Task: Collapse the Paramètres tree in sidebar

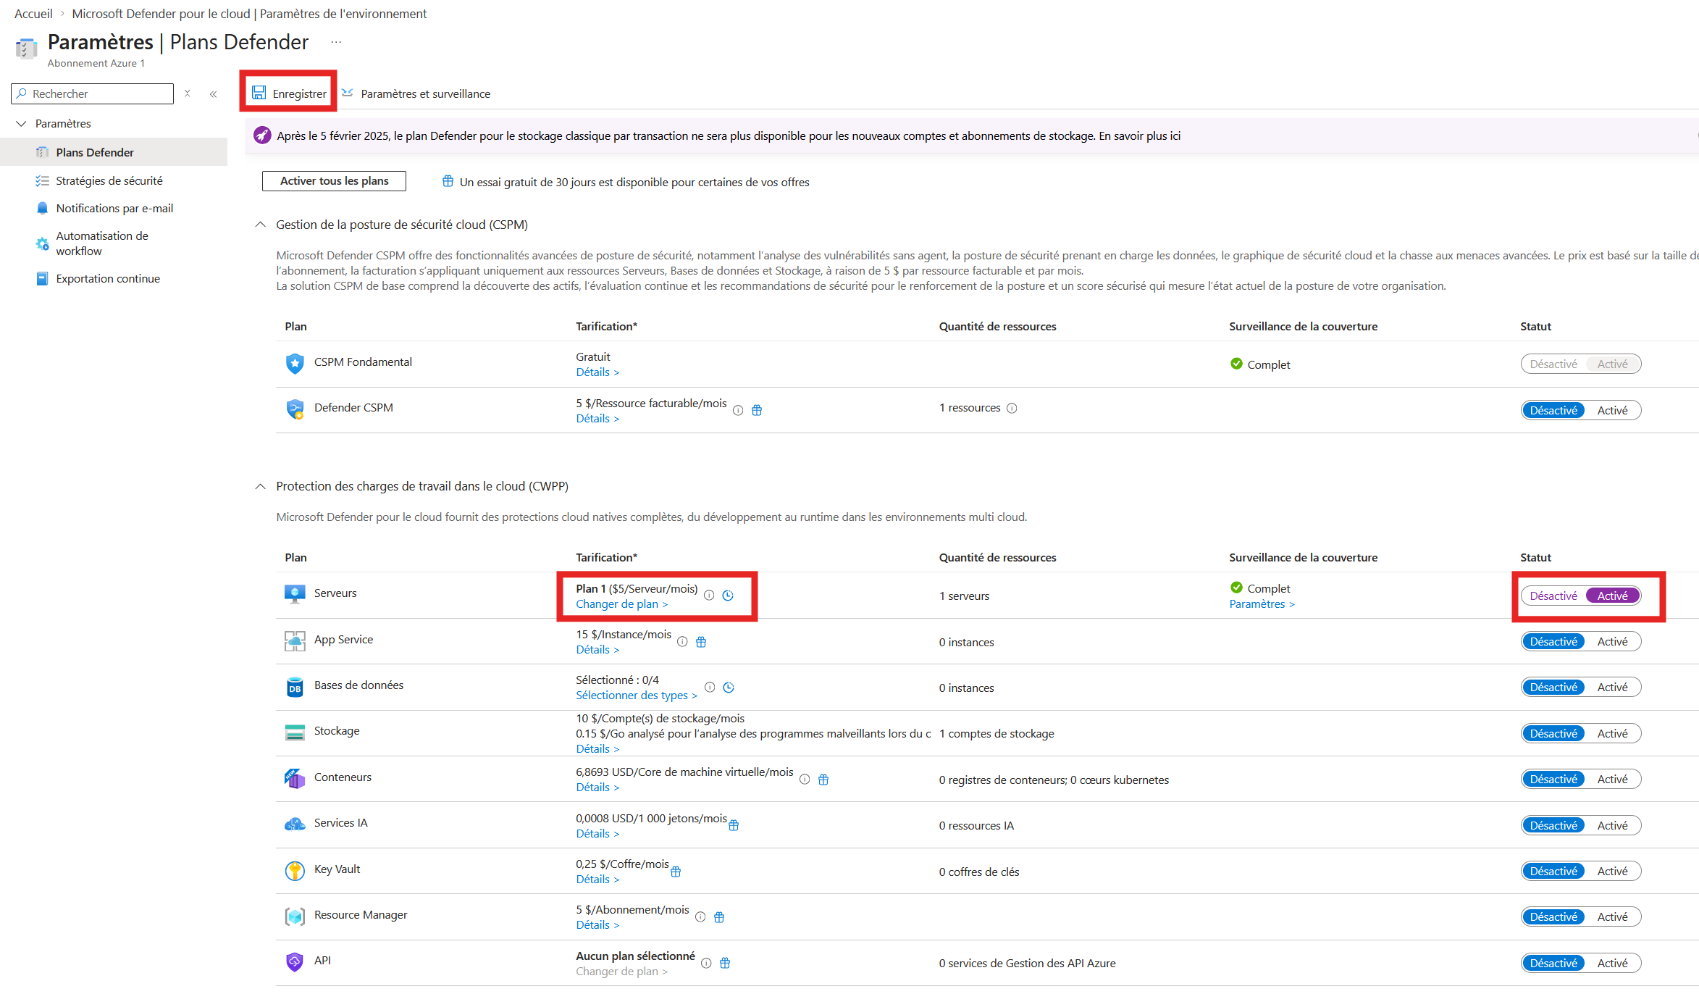Action: click(21, 123)
